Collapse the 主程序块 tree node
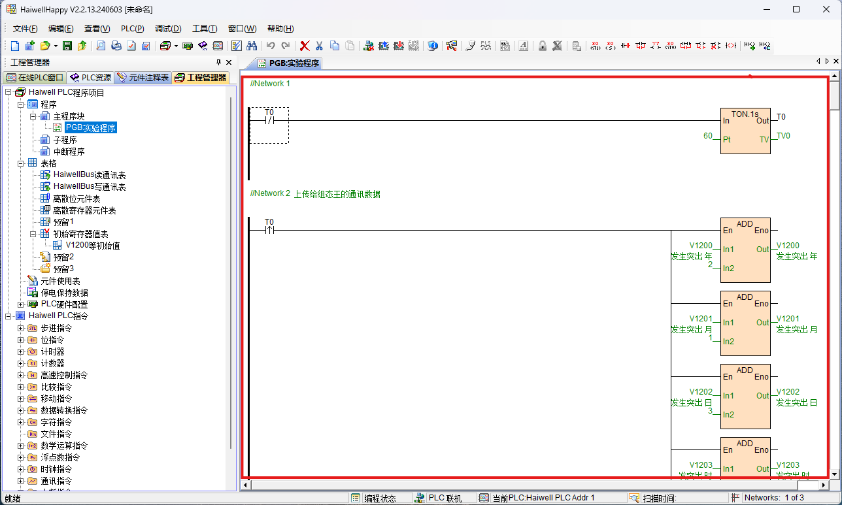 (33, 116)
